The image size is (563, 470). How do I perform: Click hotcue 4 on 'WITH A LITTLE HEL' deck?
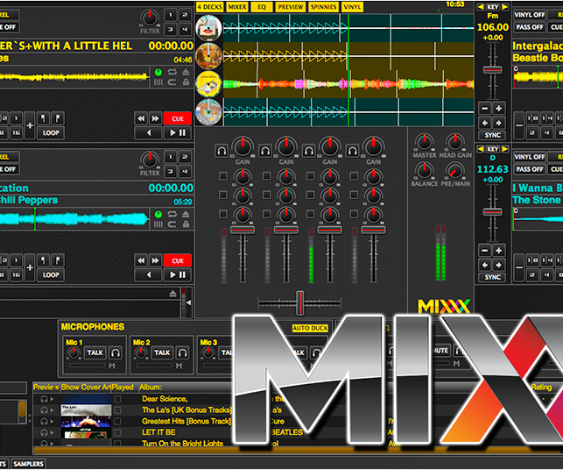click(185, 30)
